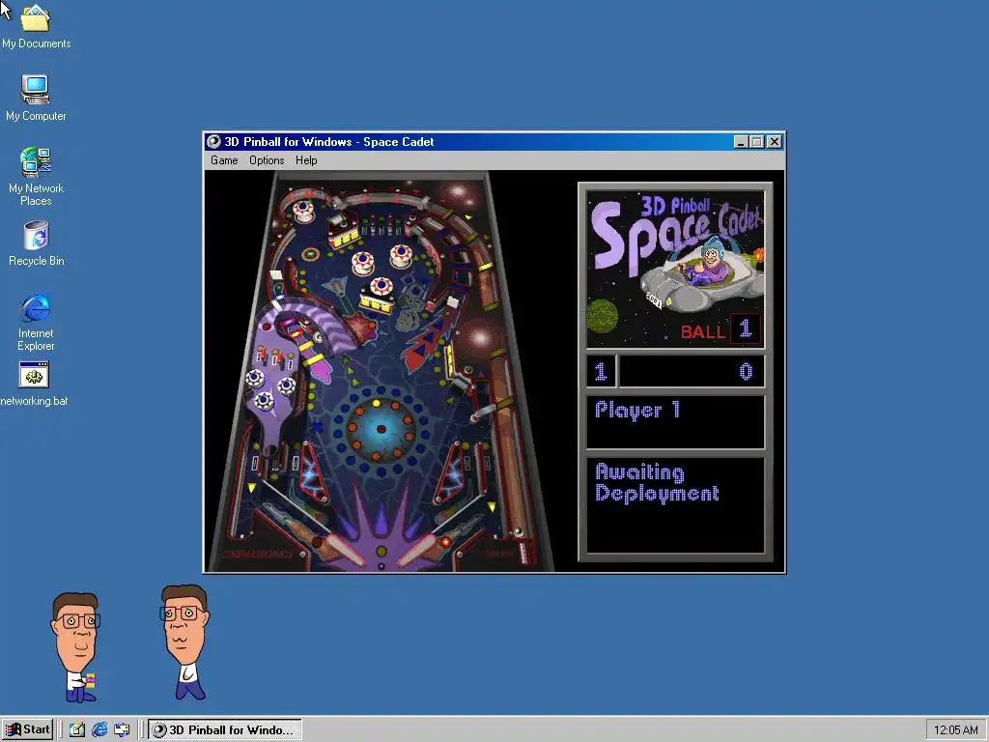The height and width of the screenshot is (742, 989).
Task: Select the My Documents desktop icon
Action: click(36, 26)
